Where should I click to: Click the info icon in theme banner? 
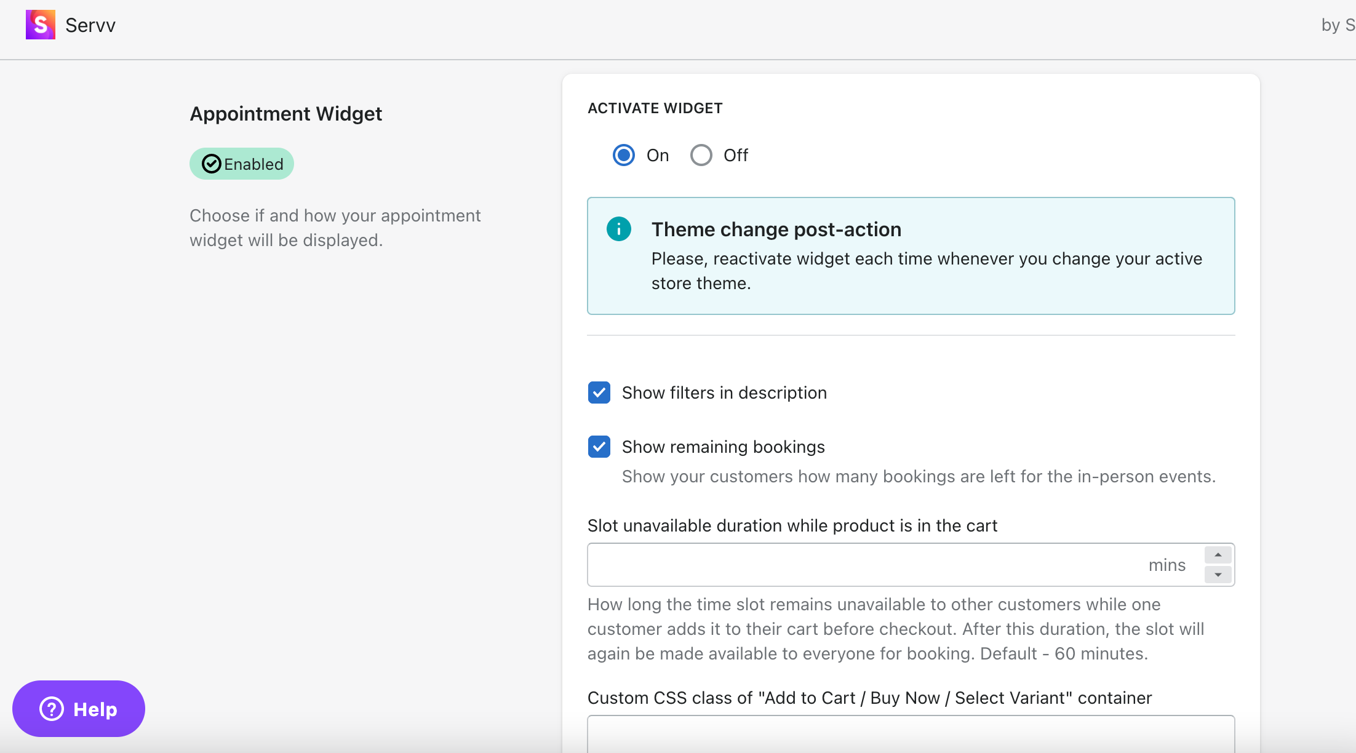coord(618,229)
